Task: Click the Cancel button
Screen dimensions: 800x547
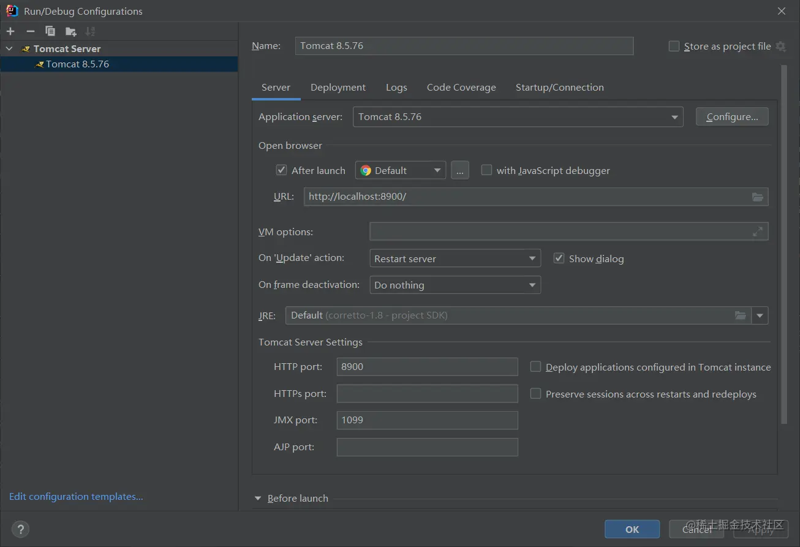Action: (x=697, y=529)
